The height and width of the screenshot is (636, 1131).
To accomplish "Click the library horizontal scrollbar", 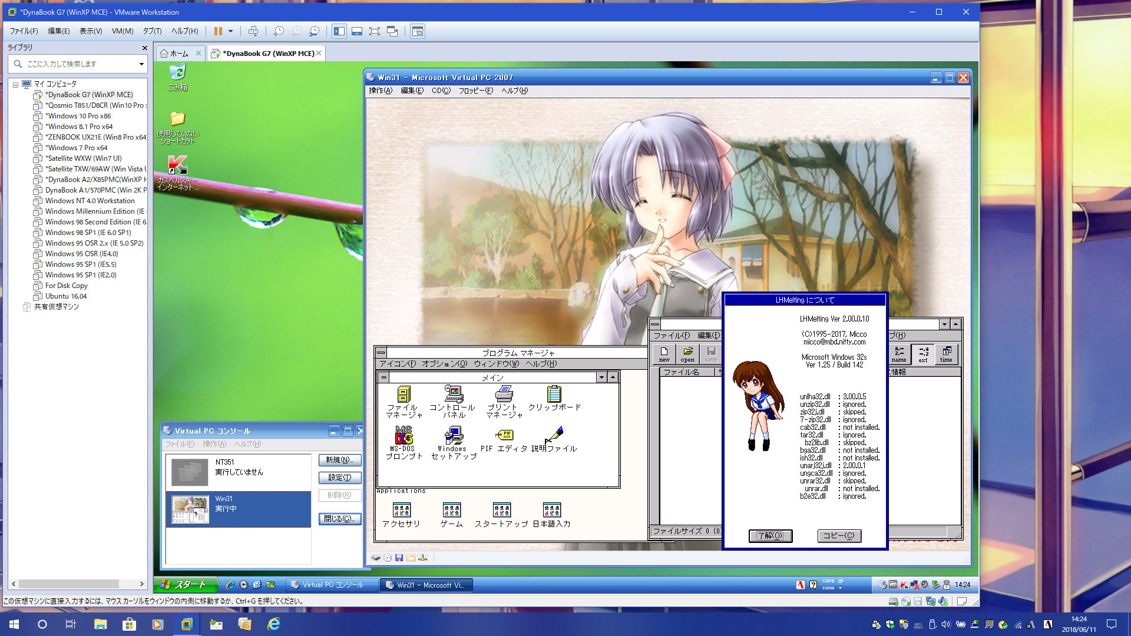I will pyautogui.click(x=69, y=584).
